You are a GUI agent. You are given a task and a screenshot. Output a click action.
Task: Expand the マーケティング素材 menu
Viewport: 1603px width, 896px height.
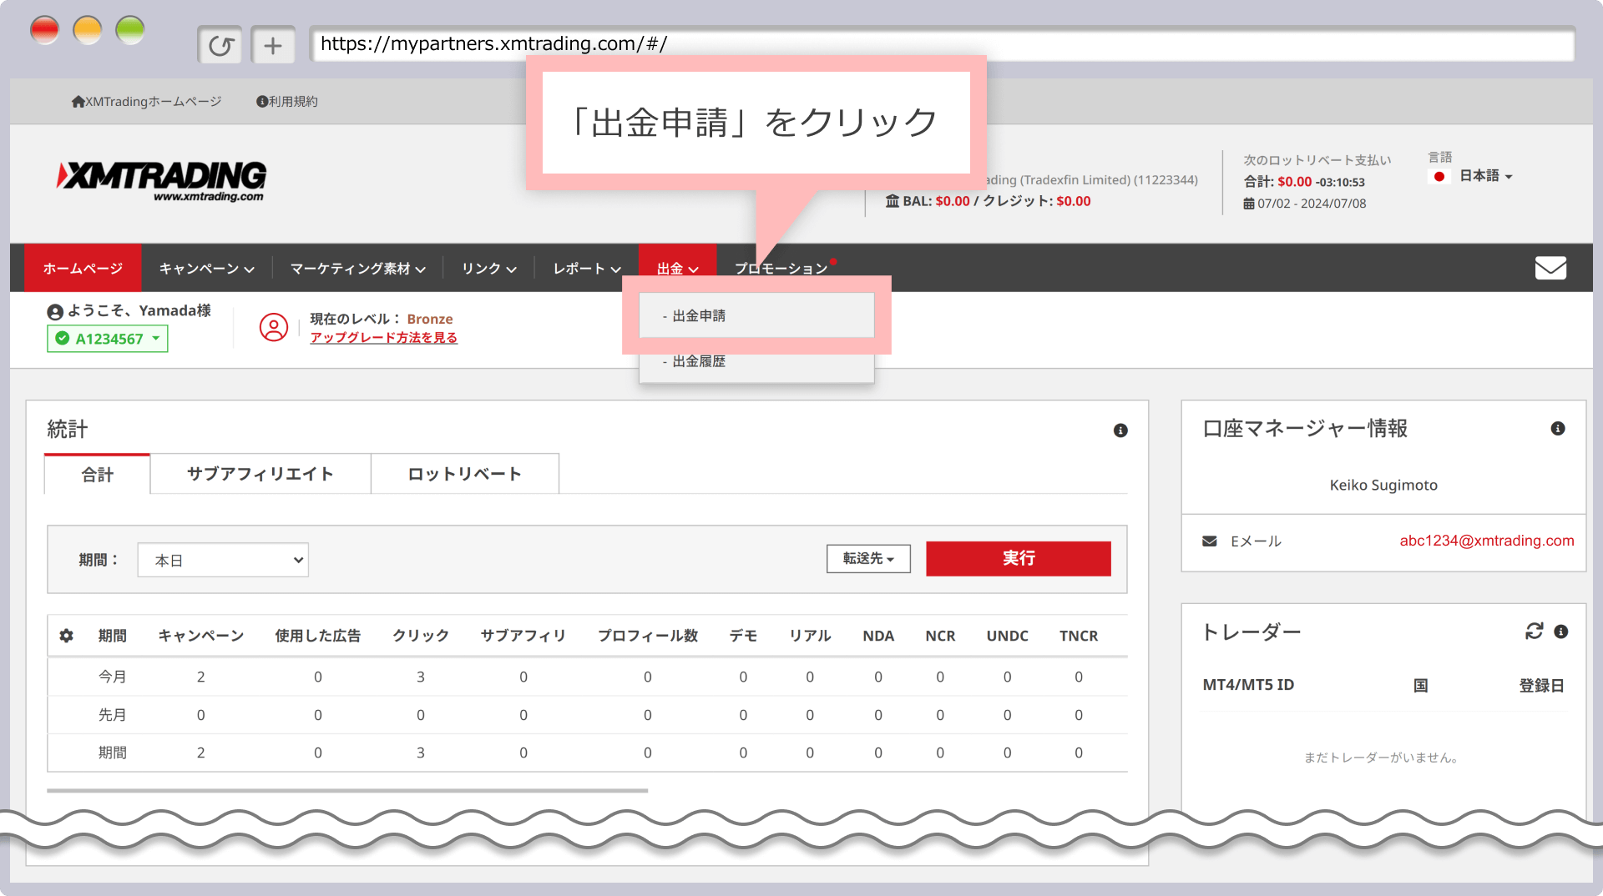tap(357, 268)
